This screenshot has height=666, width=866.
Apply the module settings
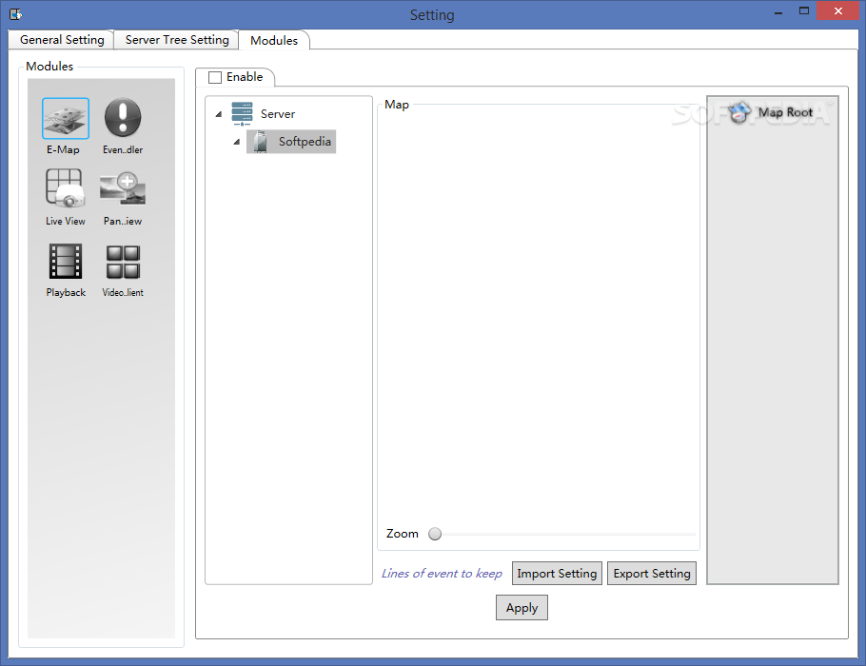click(522, 607)
